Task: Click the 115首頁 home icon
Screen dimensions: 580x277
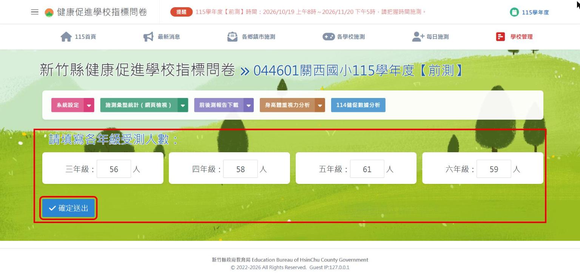Action: pyautogui.click(x=66, y=37)
